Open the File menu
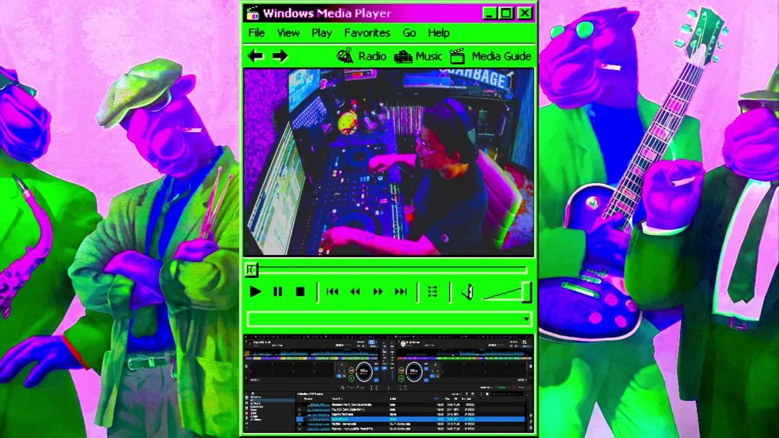 (256, 33)
